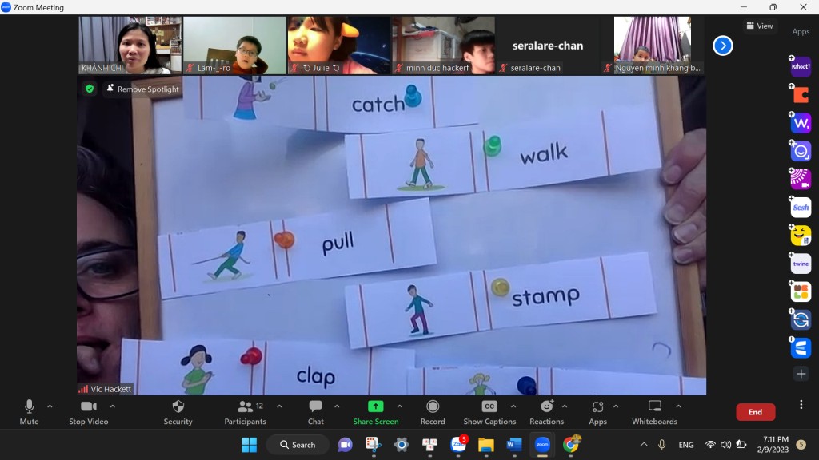Open the Chat panel

pos(316,412)
